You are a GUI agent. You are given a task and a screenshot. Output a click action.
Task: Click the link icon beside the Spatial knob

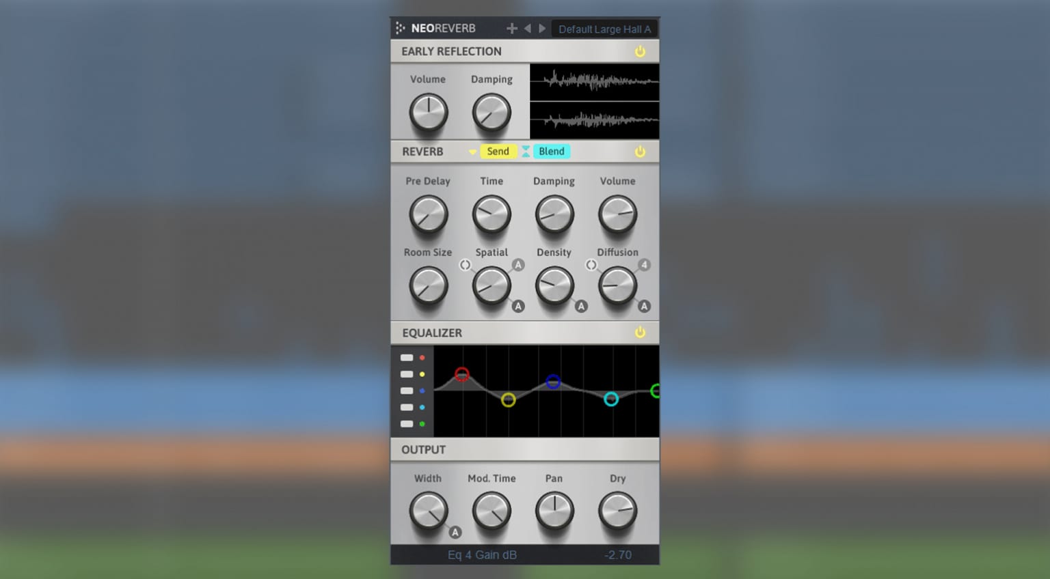(x=466, y=265)
